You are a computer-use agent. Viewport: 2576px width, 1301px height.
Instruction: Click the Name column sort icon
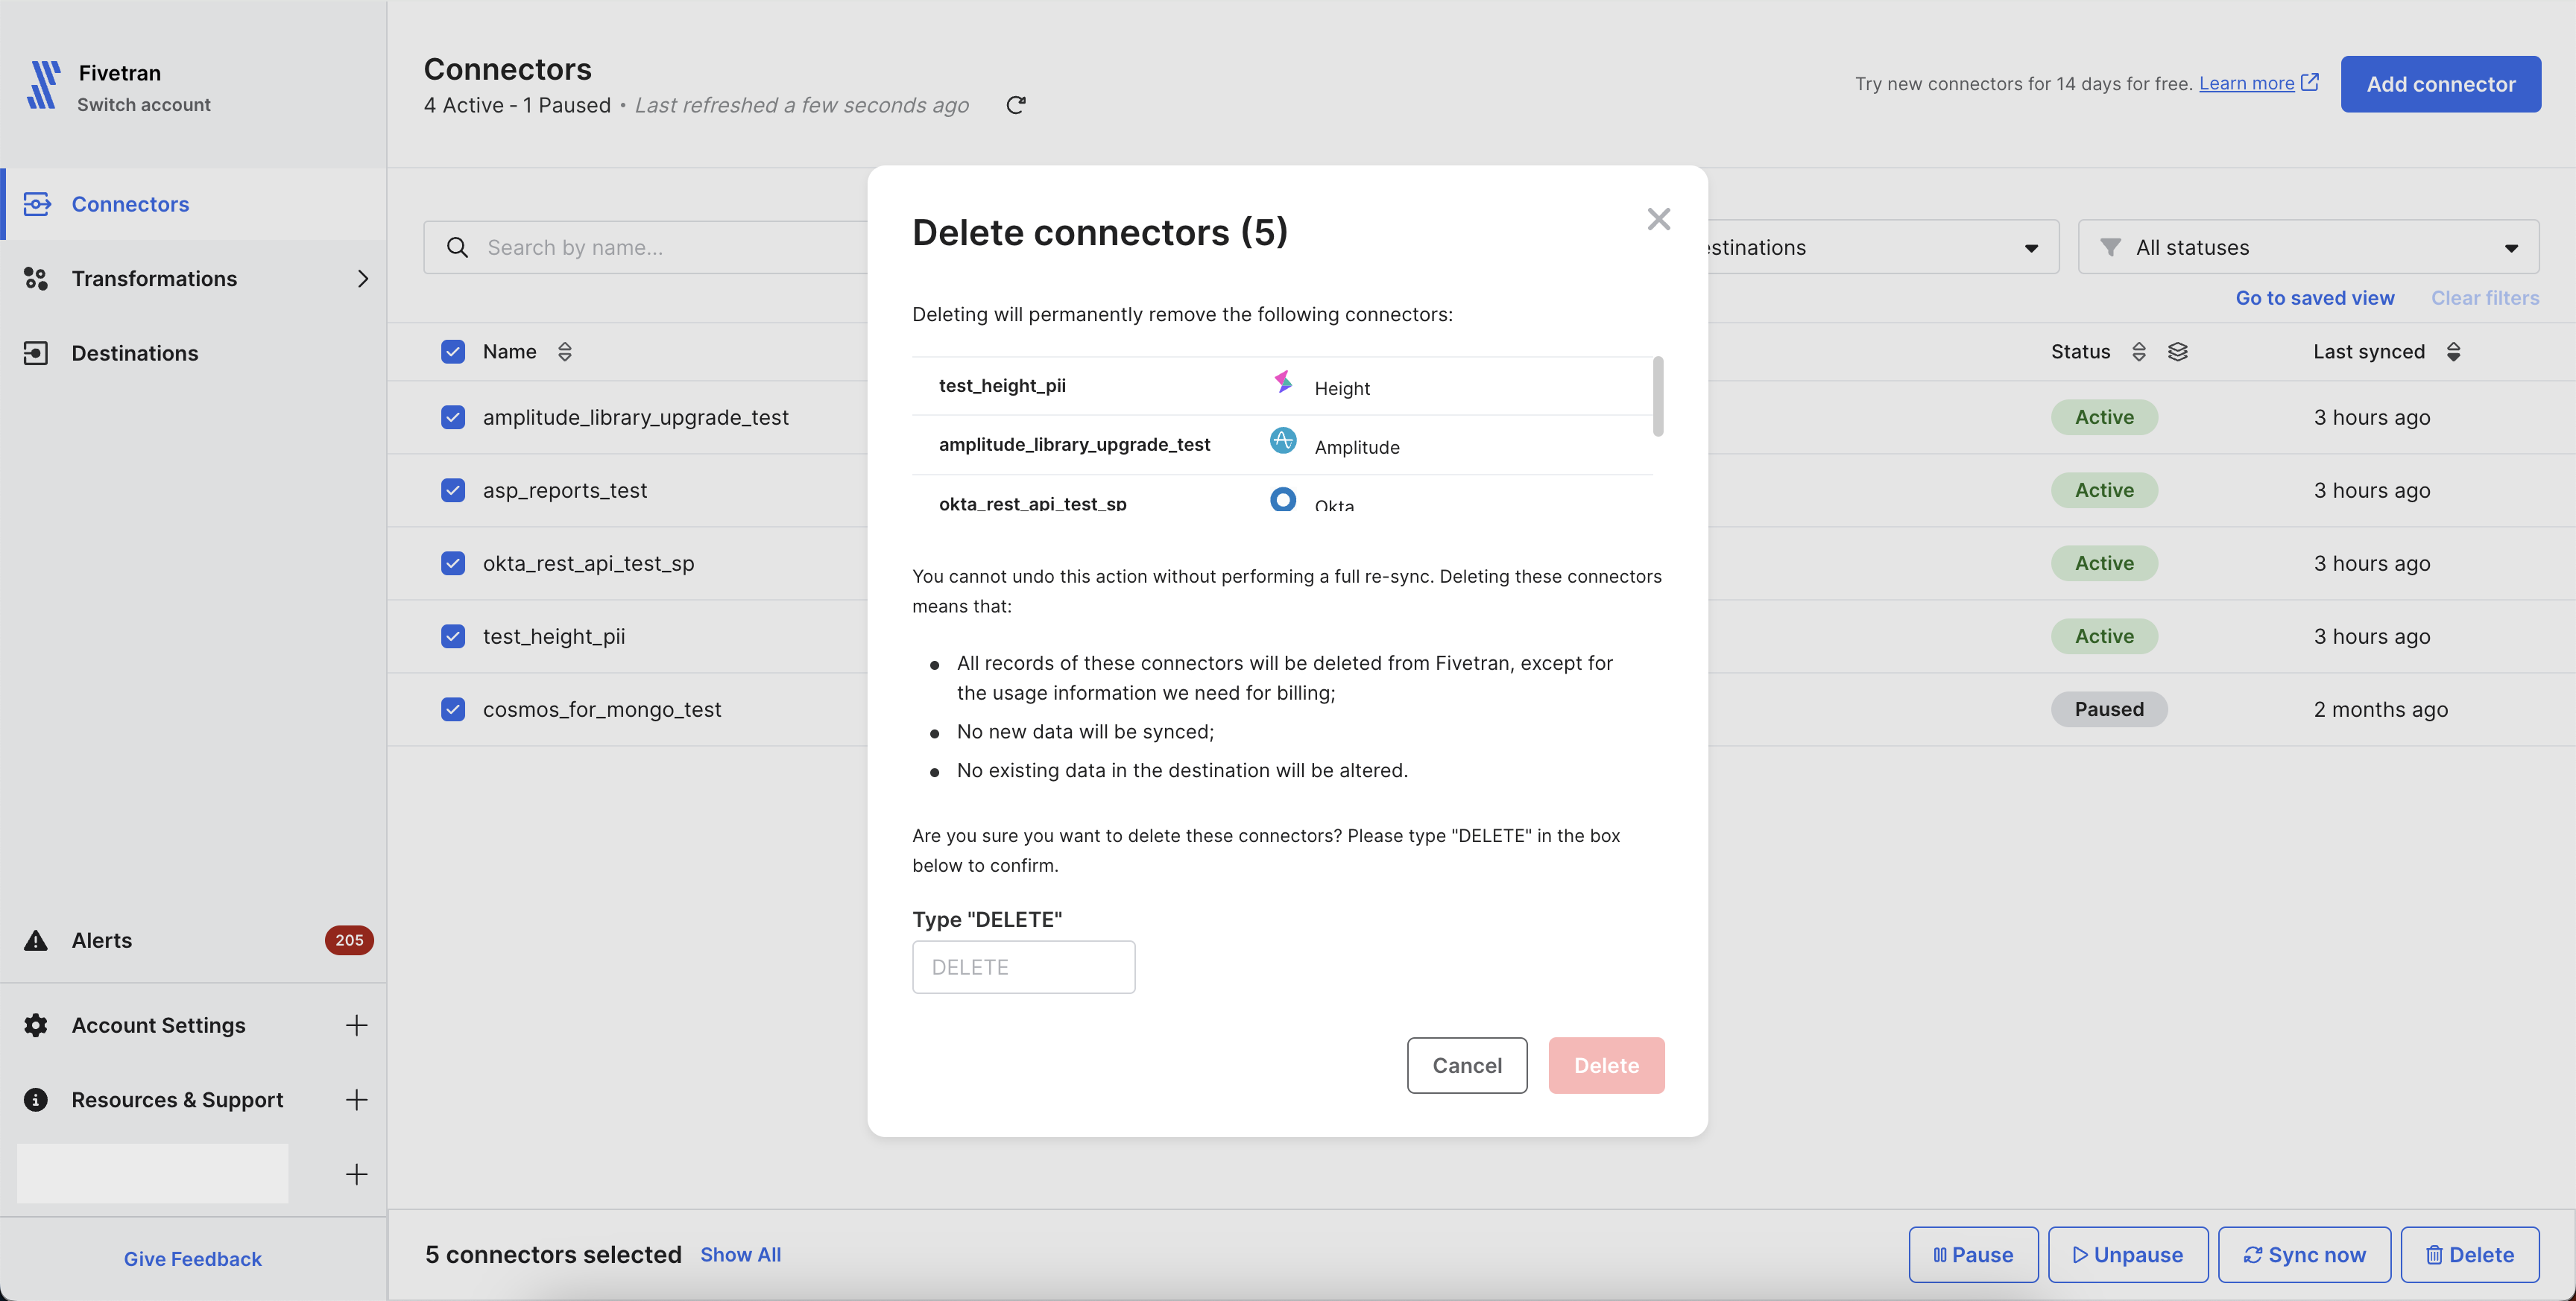point(565,352)
